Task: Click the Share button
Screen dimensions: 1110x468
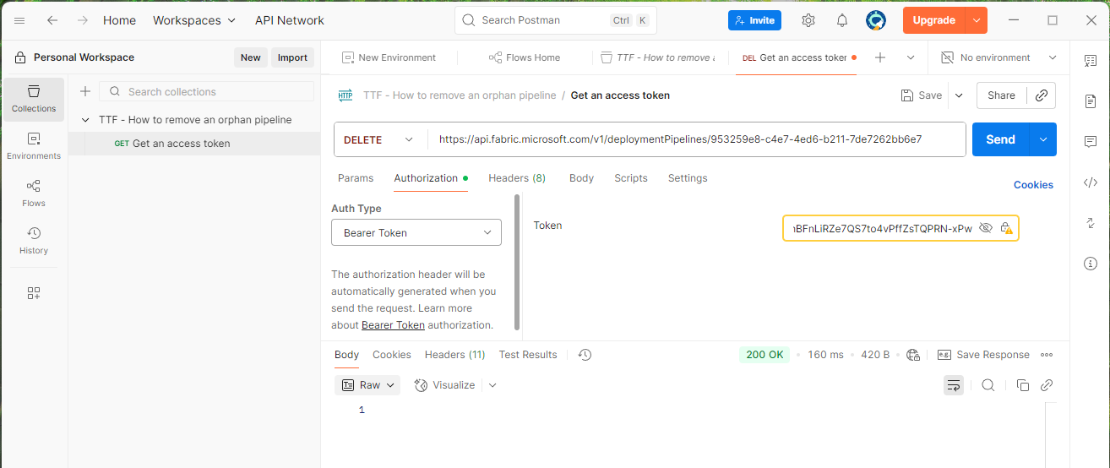Action: 1001,95
